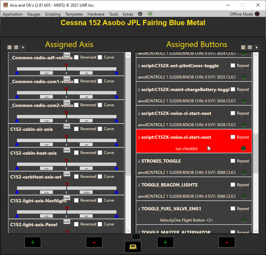Viewport: 266px width, 255px height.
Task: Select the script:C152X-maint-chargeBattery-toggle assignment
Action: 194,94
